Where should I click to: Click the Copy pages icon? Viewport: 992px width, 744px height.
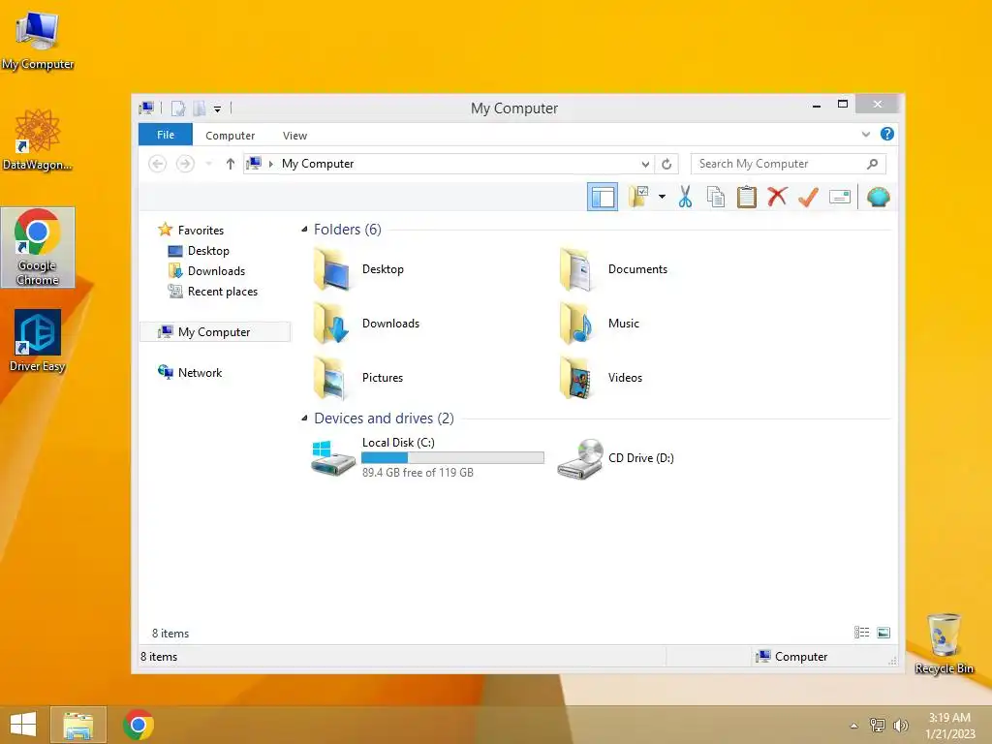click(716, 197)
